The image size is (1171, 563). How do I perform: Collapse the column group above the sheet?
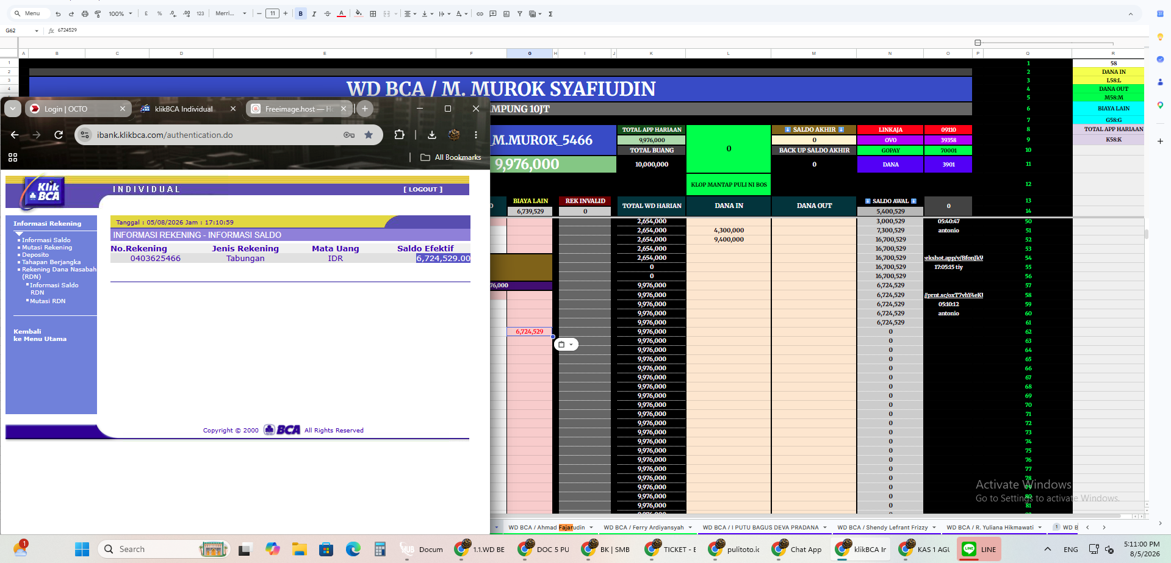tap(978, 43)
